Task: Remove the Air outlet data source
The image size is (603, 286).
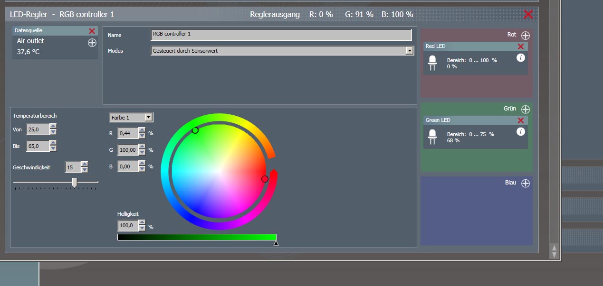Action: 92,31
